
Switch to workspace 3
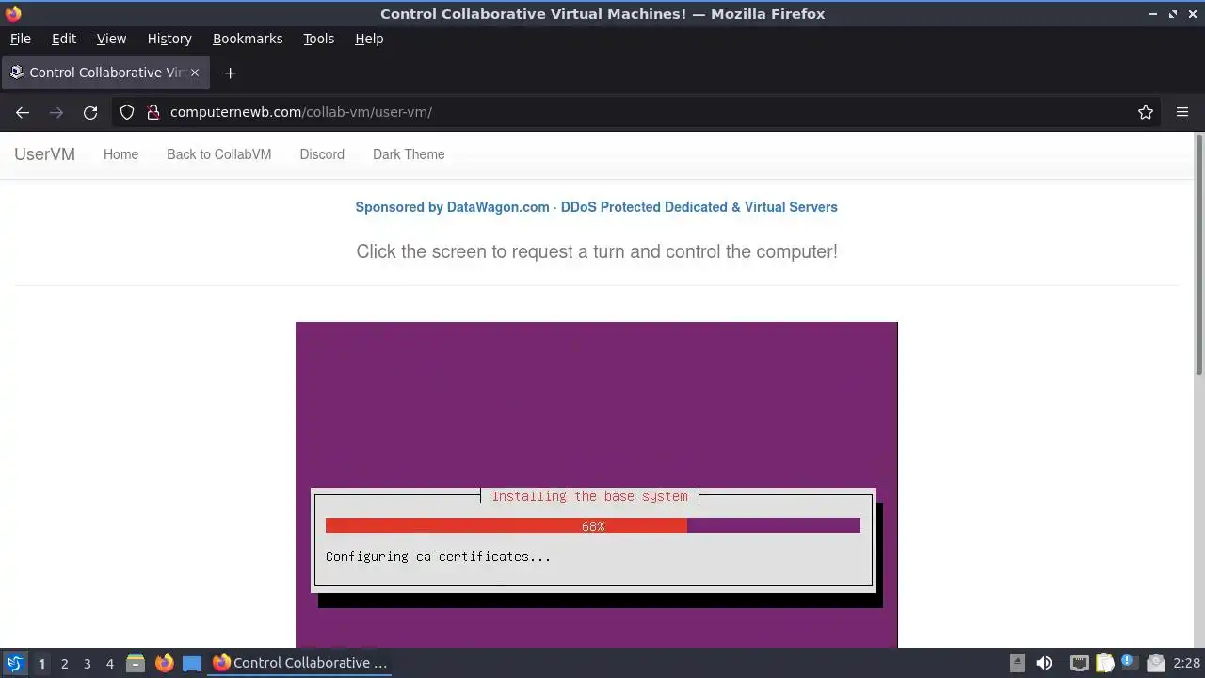pos(88,663)
